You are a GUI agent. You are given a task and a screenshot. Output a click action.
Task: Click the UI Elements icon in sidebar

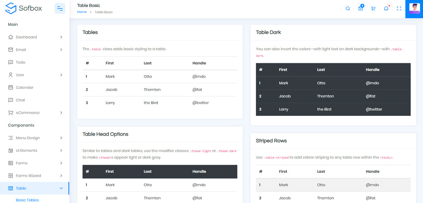click(x=10, y=150)
